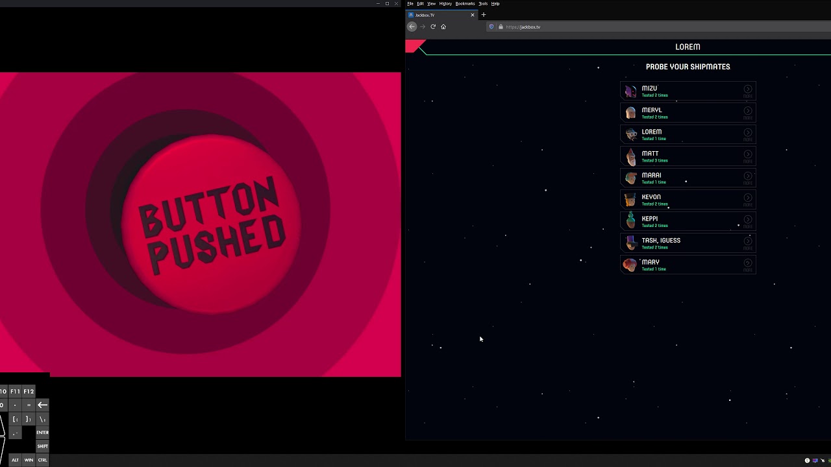Open the Help menu
831x467 pixels.
495,4
